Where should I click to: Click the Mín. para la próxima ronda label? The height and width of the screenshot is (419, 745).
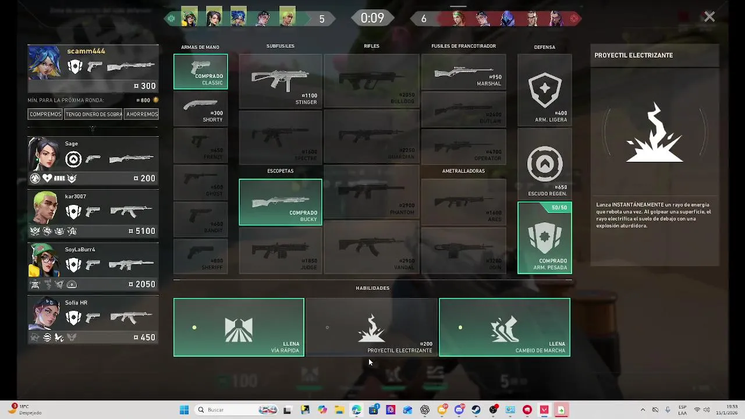[x=66, y=100]
